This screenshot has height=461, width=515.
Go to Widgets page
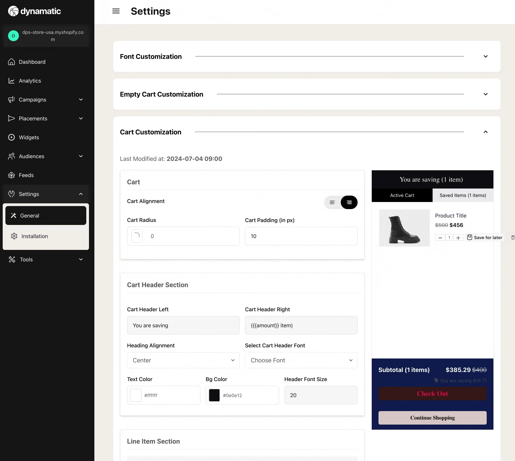pos(29,137)
